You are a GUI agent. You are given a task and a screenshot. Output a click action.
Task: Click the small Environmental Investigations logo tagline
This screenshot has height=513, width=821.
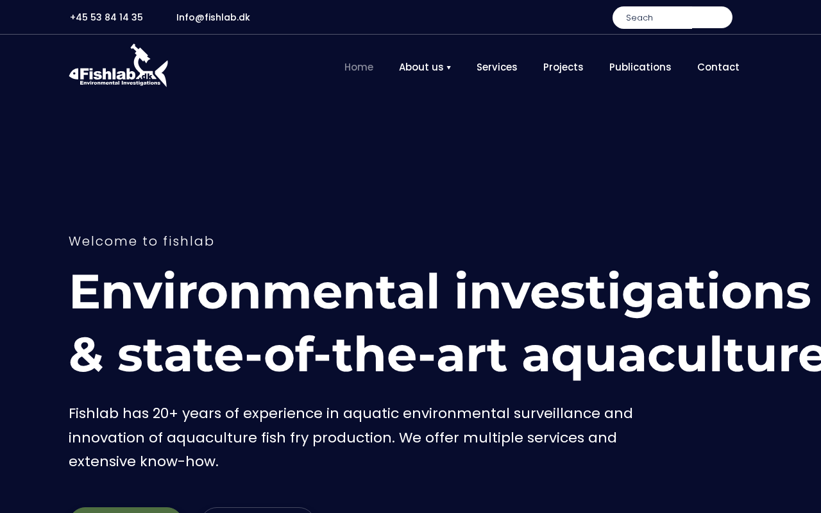point(120,83)
